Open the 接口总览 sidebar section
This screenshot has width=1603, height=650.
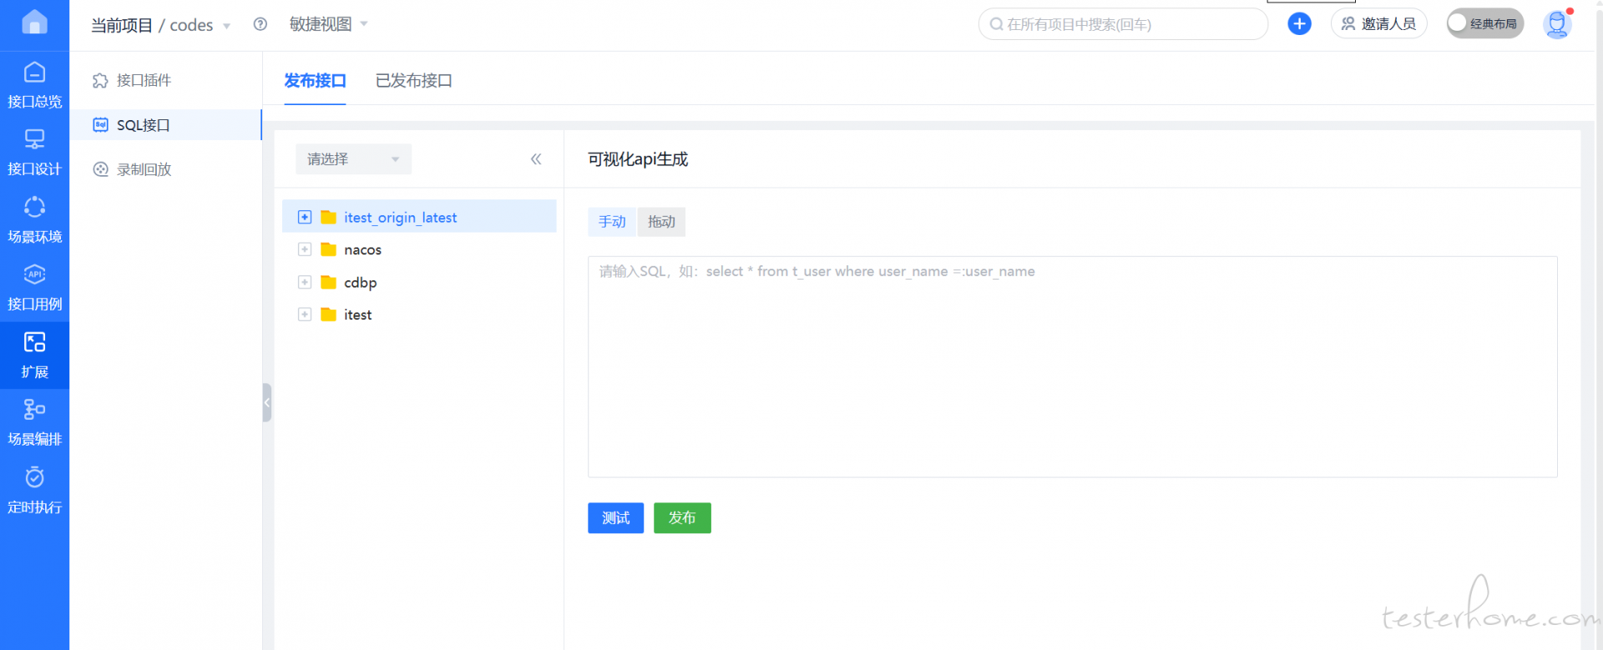[x=34, y=85]
